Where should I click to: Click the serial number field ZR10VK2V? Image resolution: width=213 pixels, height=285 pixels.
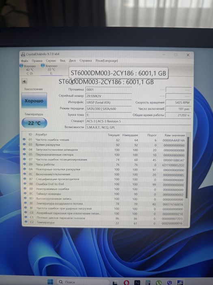108,96
